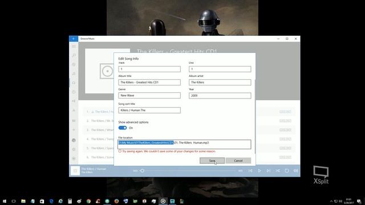365x205 pixels.
Task: Click the File location text box
Action: (x=184, y=144)
